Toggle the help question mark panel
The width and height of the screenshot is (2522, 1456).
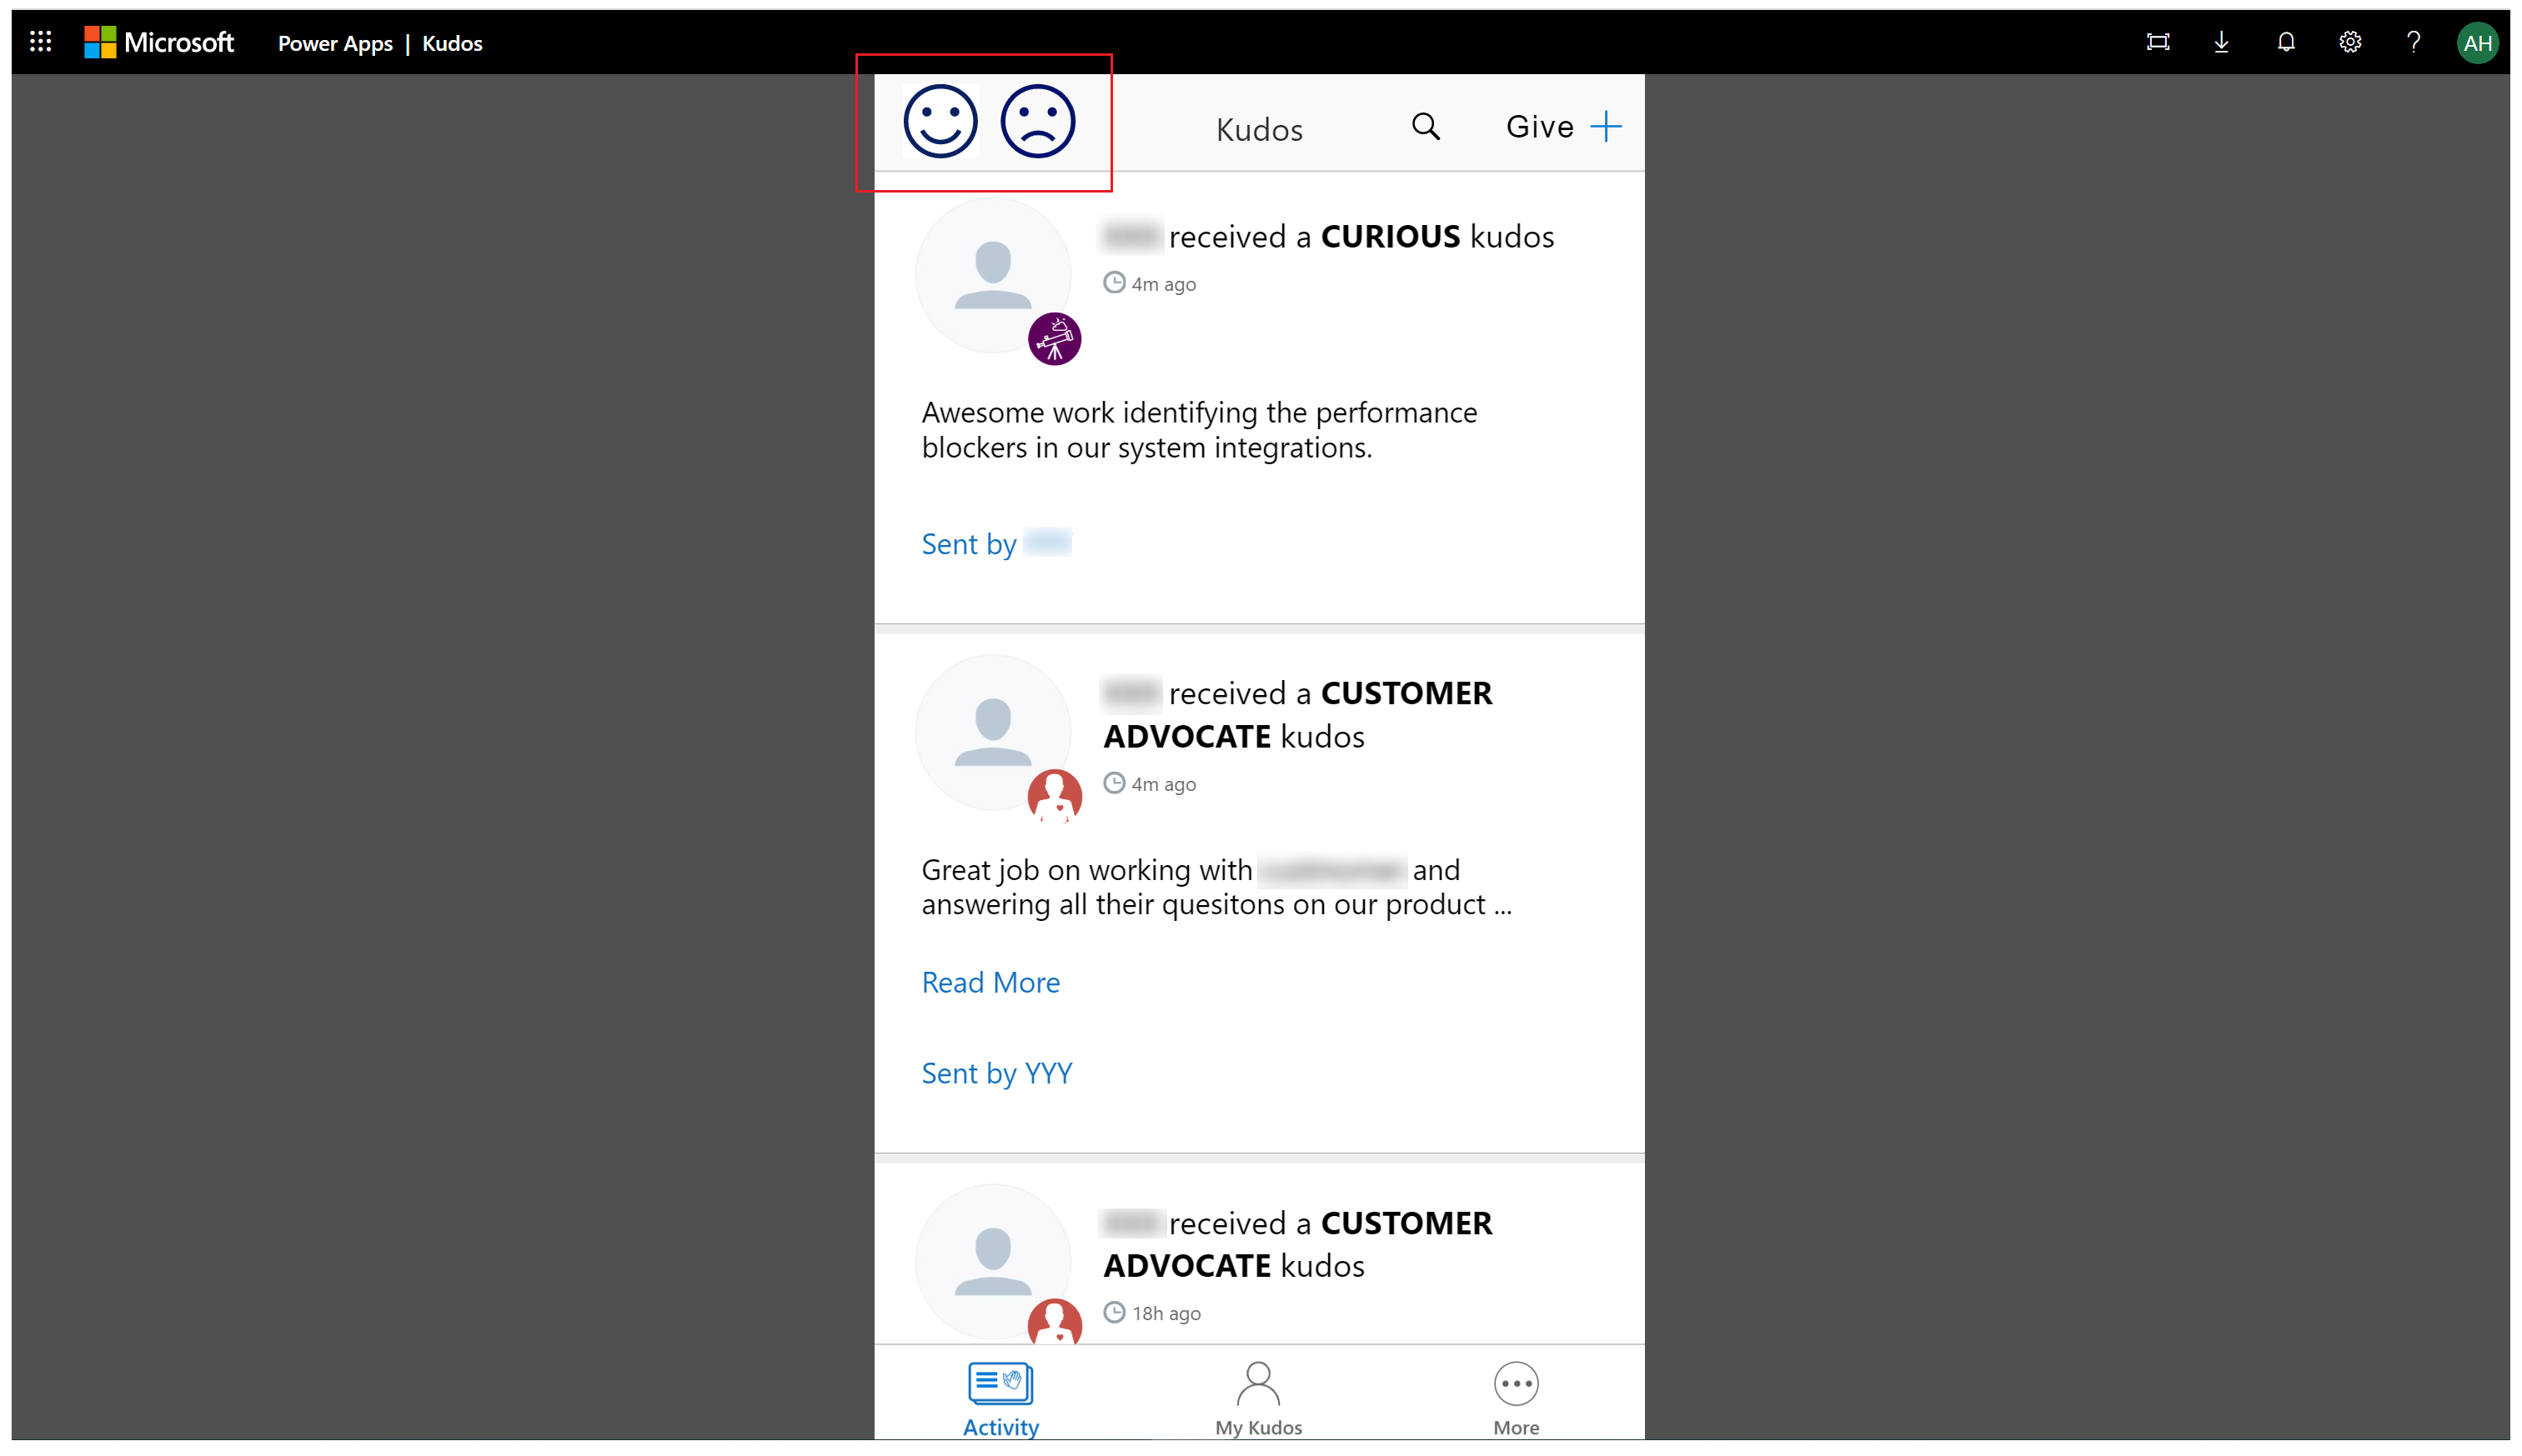2414,40
